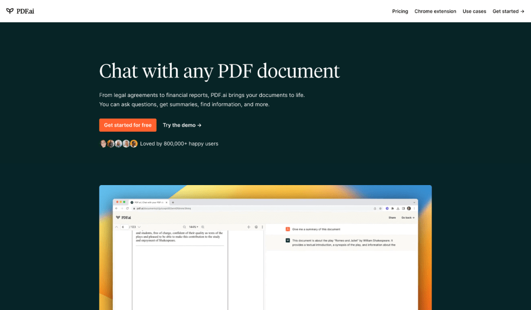
Task: Click the PDF.ai logo in the page header
Action: [20, 11]
